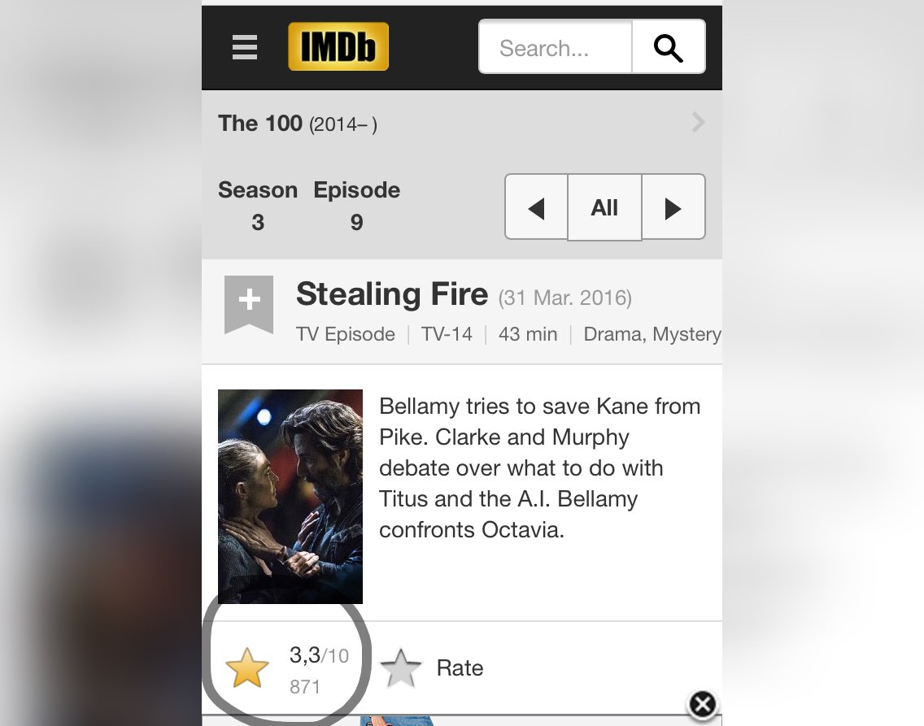The width and height of the screenshot is (924, 726).
Task: Focus the Search text field
Action: pyautogui.click(x=556, y=47)
